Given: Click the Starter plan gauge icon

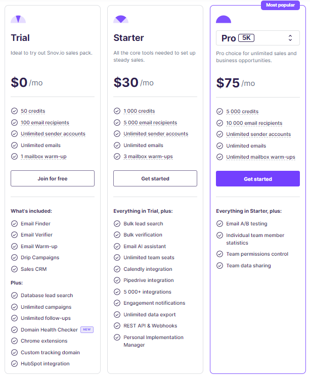Looking at the screenshot, I should point(121,19).
